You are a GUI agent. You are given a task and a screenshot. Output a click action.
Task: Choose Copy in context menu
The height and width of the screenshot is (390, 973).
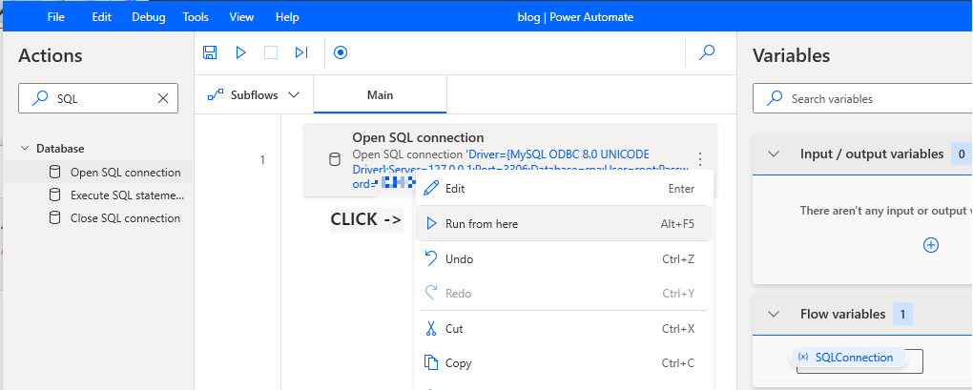[563, 363]
